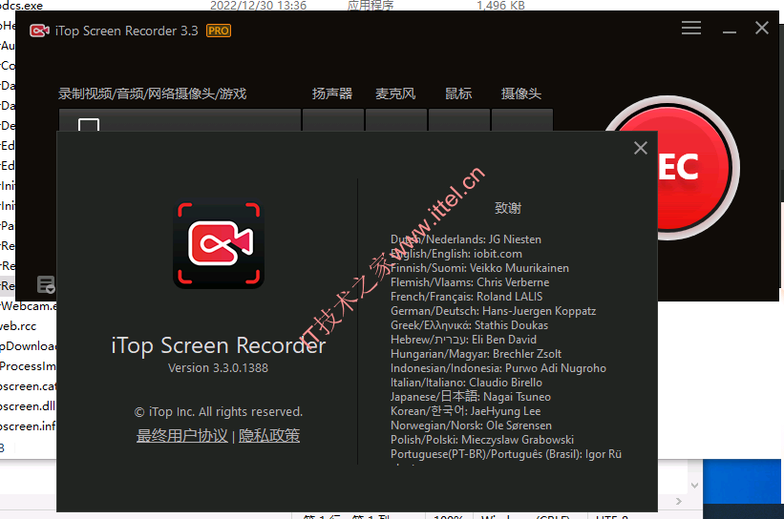Click credit line French/Français: Roland LALIS

[x=467, y=297]
